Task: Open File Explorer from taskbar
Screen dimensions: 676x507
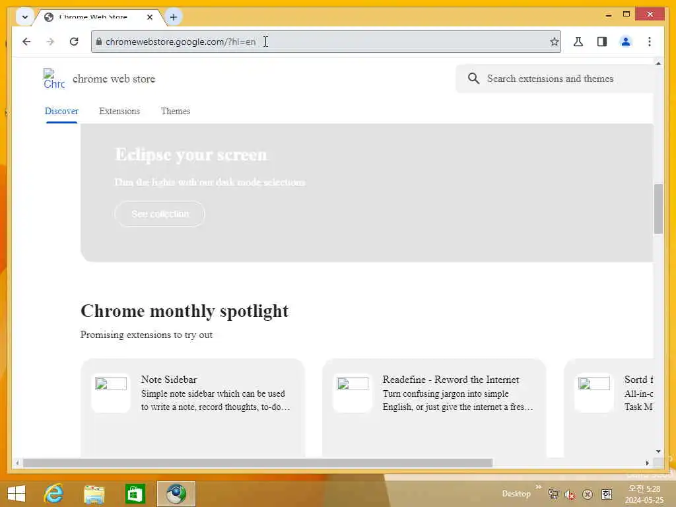Action: tap(94, 494)
